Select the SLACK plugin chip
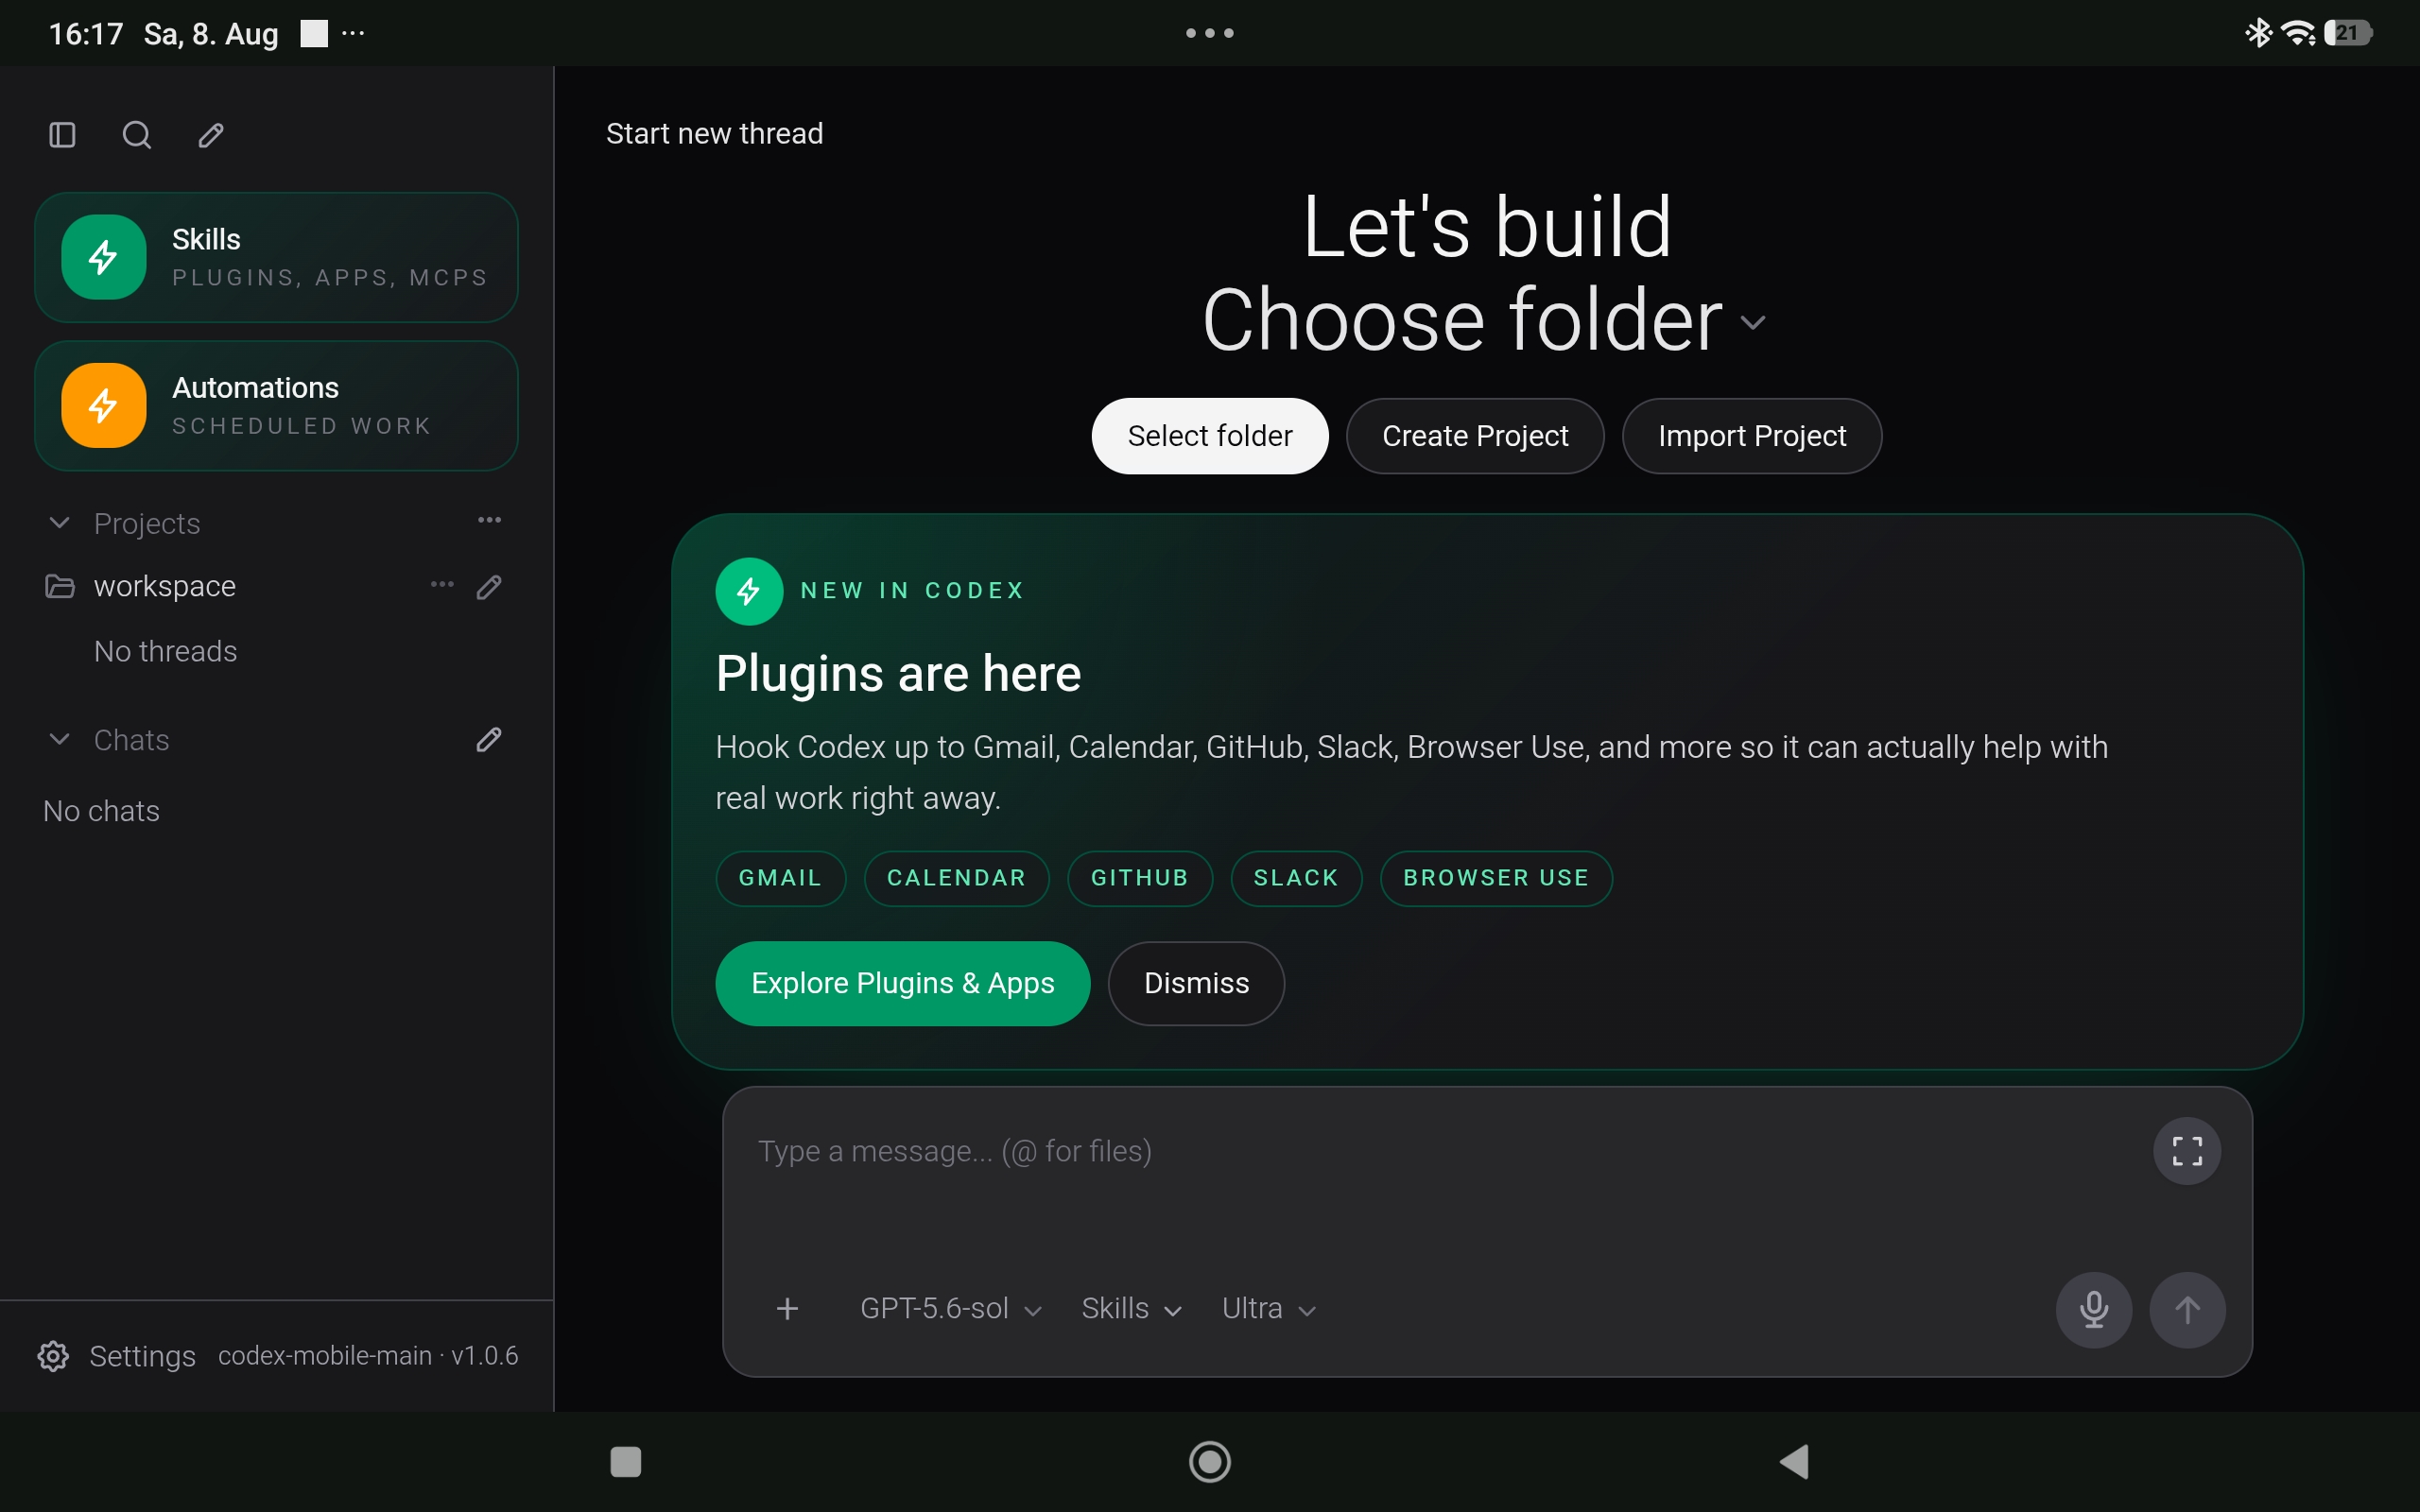The image size is (2420, 1512). pos(1296,878)
